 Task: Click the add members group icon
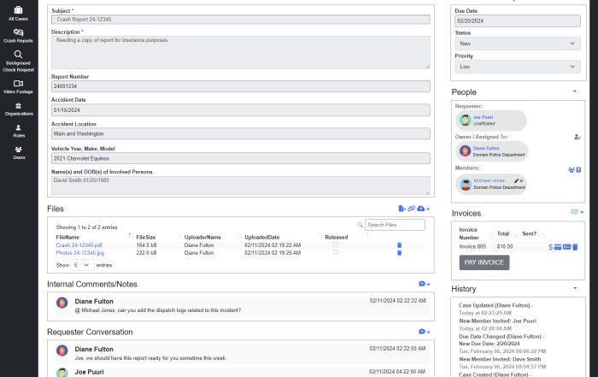point(572,170)
